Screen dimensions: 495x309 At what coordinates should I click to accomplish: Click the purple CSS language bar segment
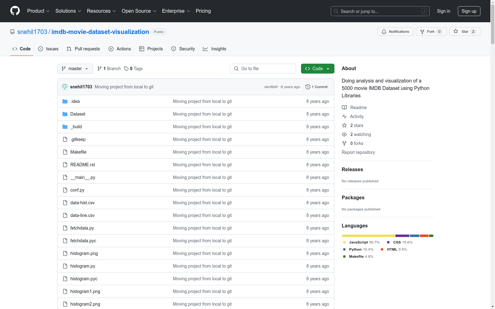[x=402, y=236]
